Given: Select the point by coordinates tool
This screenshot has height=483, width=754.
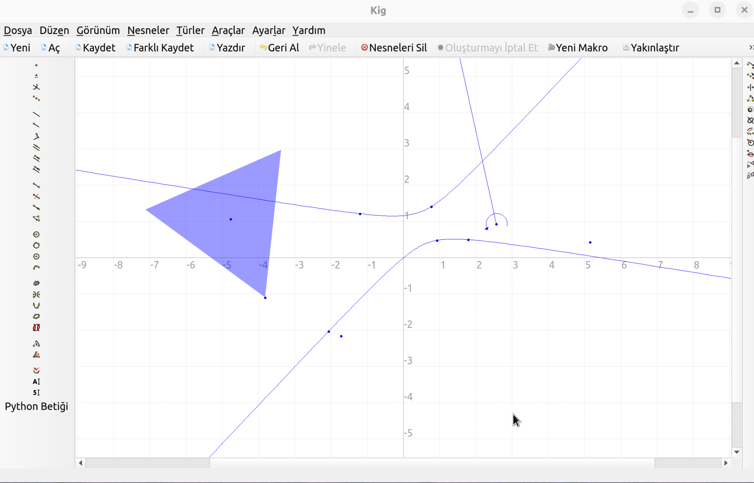Looking at the screenshot, I should pyautogui.click(x=36, y=76).
